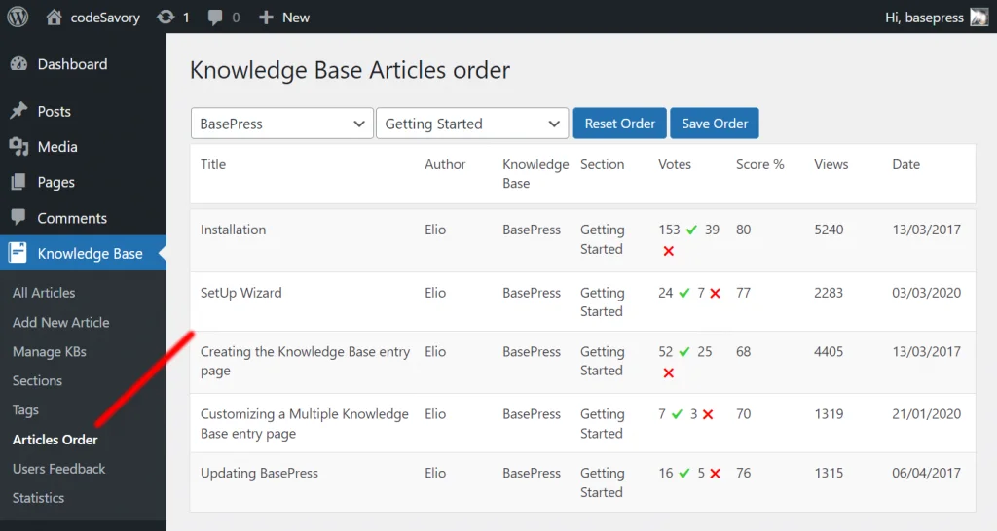Screen dimensions: 997x531
Task: Open the Dashboard menu
Action: [x=83, y=64]
